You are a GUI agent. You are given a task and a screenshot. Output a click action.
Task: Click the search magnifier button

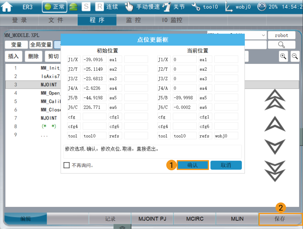[x=281, y=45]
